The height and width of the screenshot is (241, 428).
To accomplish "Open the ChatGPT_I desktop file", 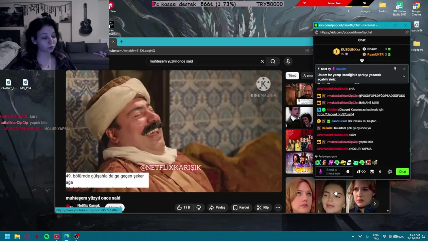I will (8, 84).
